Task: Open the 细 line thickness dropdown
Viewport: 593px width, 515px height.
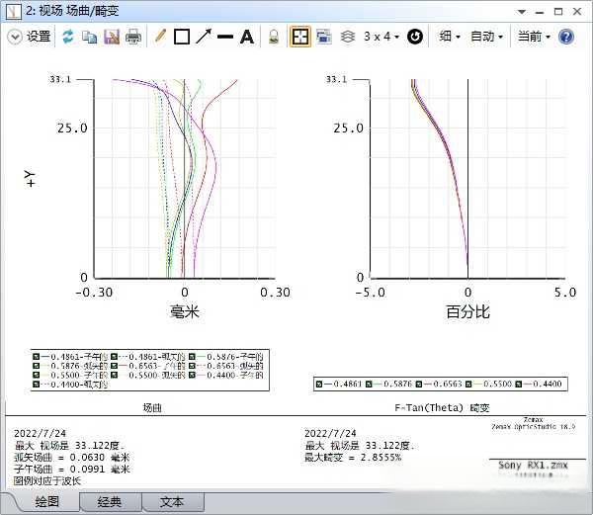Action: click(450, 37)
